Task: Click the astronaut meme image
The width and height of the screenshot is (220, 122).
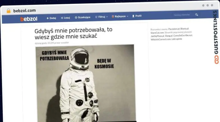Action: (x=85, y=83)
